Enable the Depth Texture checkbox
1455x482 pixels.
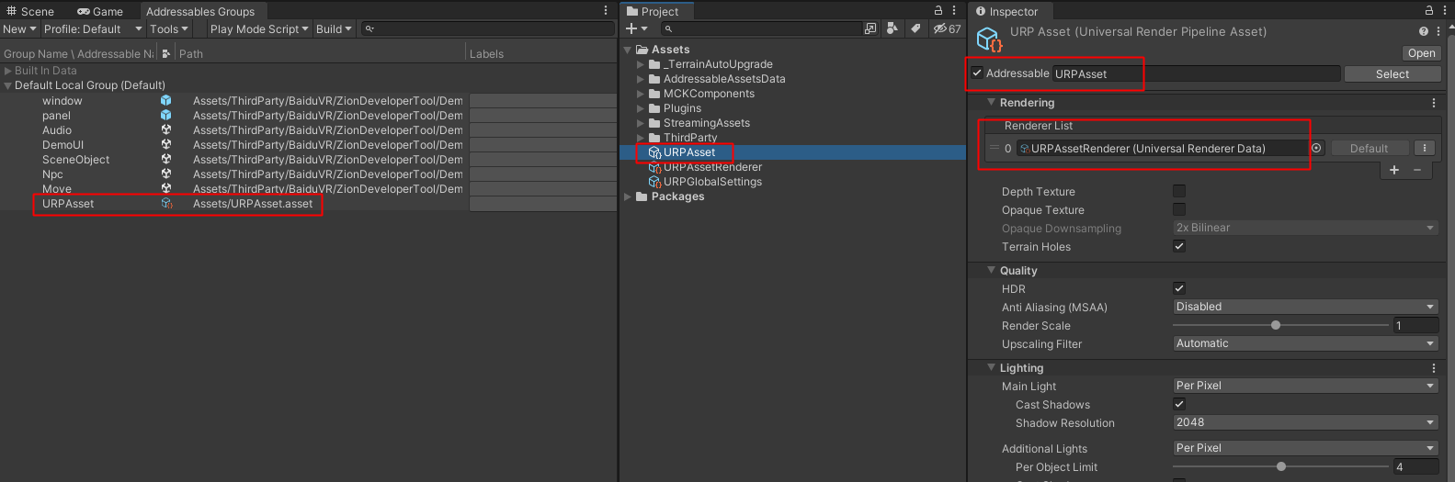(1179, 191)
